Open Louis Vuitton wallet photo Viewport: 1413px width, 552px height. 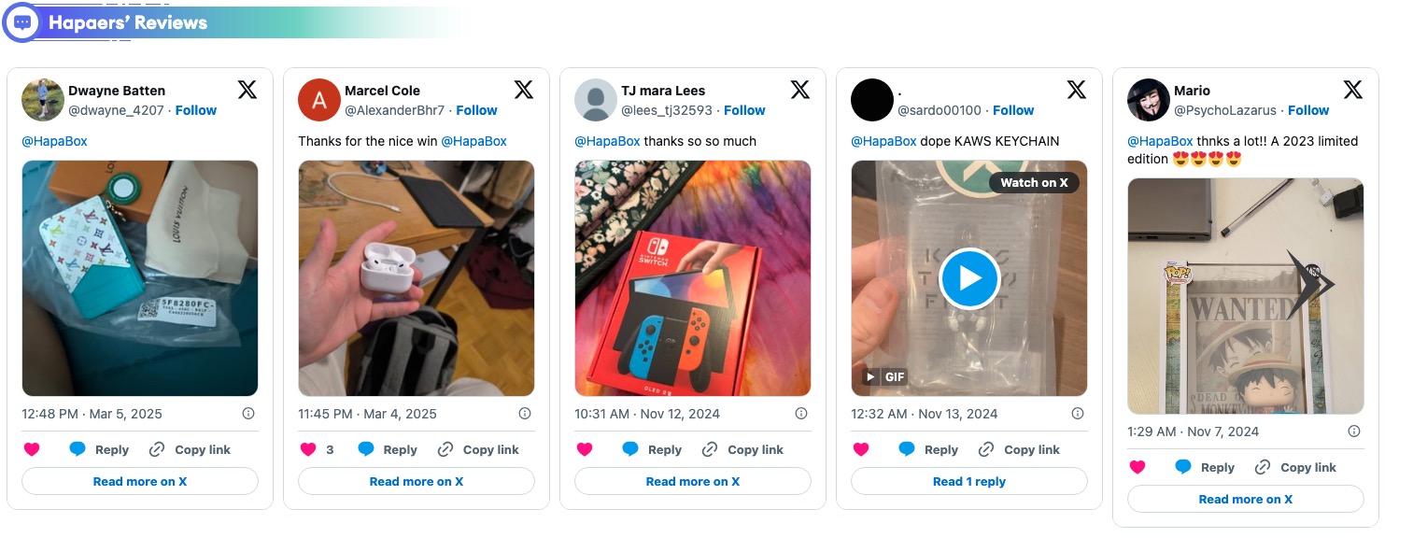(140, 278)
